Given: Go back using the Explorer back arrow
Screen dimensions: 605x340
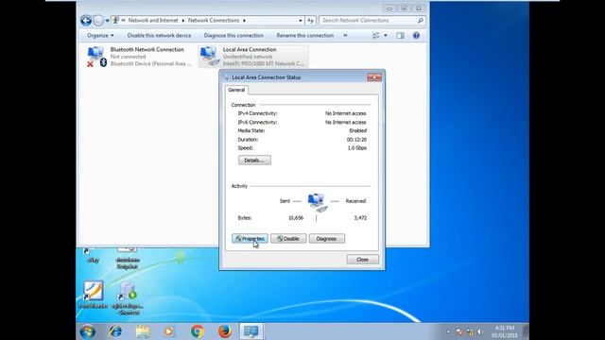Looking at the screenshot, I should tap(86, 21).
